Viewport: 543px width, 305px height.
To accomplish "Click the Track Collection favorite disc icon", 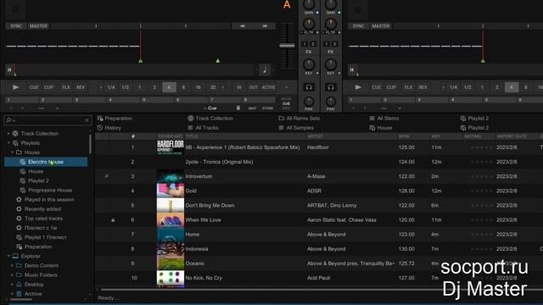I will pos(190,119).
